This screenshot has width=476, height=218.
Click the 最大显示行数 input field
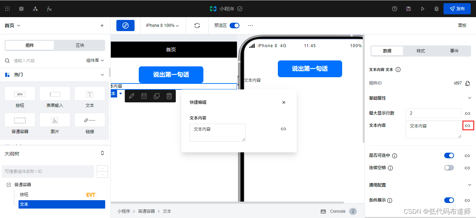click(x=434, y=113)
